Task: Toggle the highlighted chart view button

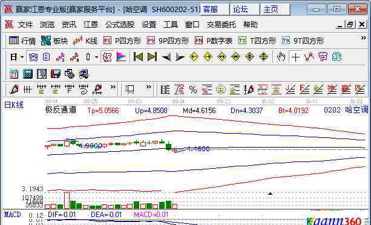Action: tap(33, 57)
